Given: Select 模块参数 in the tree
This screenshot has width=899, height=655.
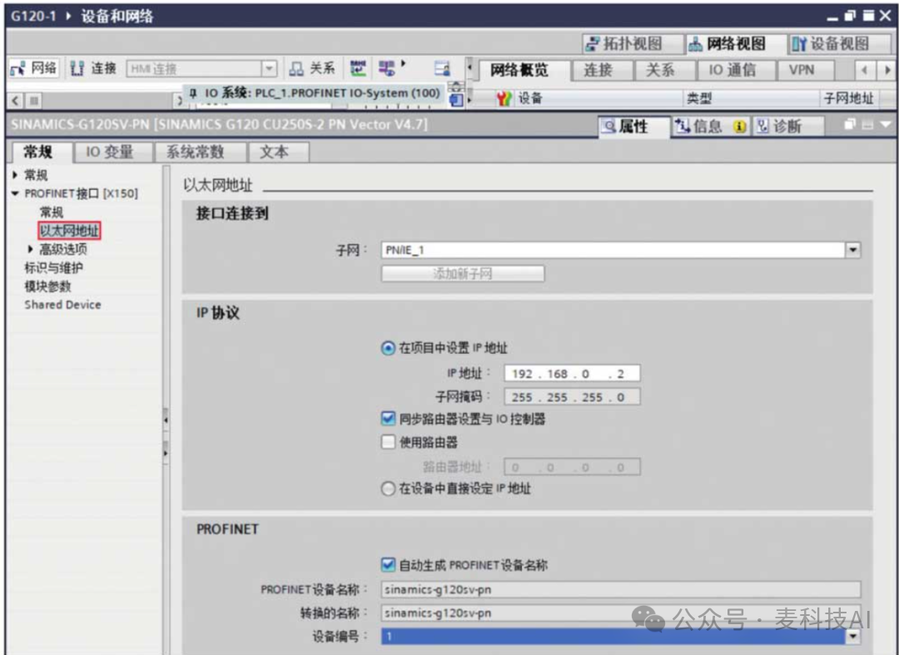Looking at the screenshot, I should (47, 286).
